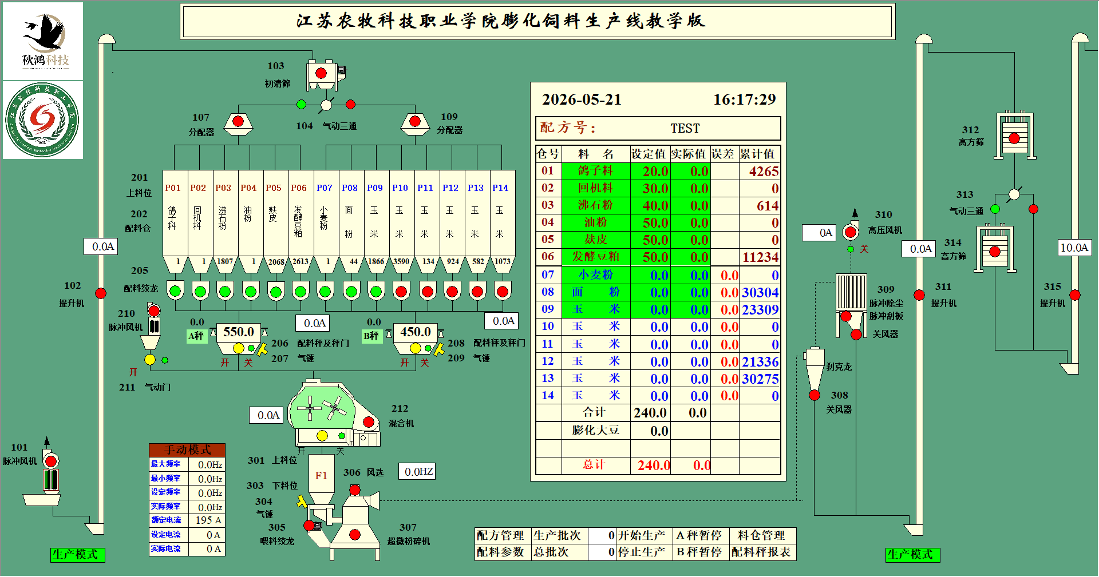This screenshot has width=1099, height=577.
Task: Toggle the P06 bin auger green indicator
Action: [301, 291]
